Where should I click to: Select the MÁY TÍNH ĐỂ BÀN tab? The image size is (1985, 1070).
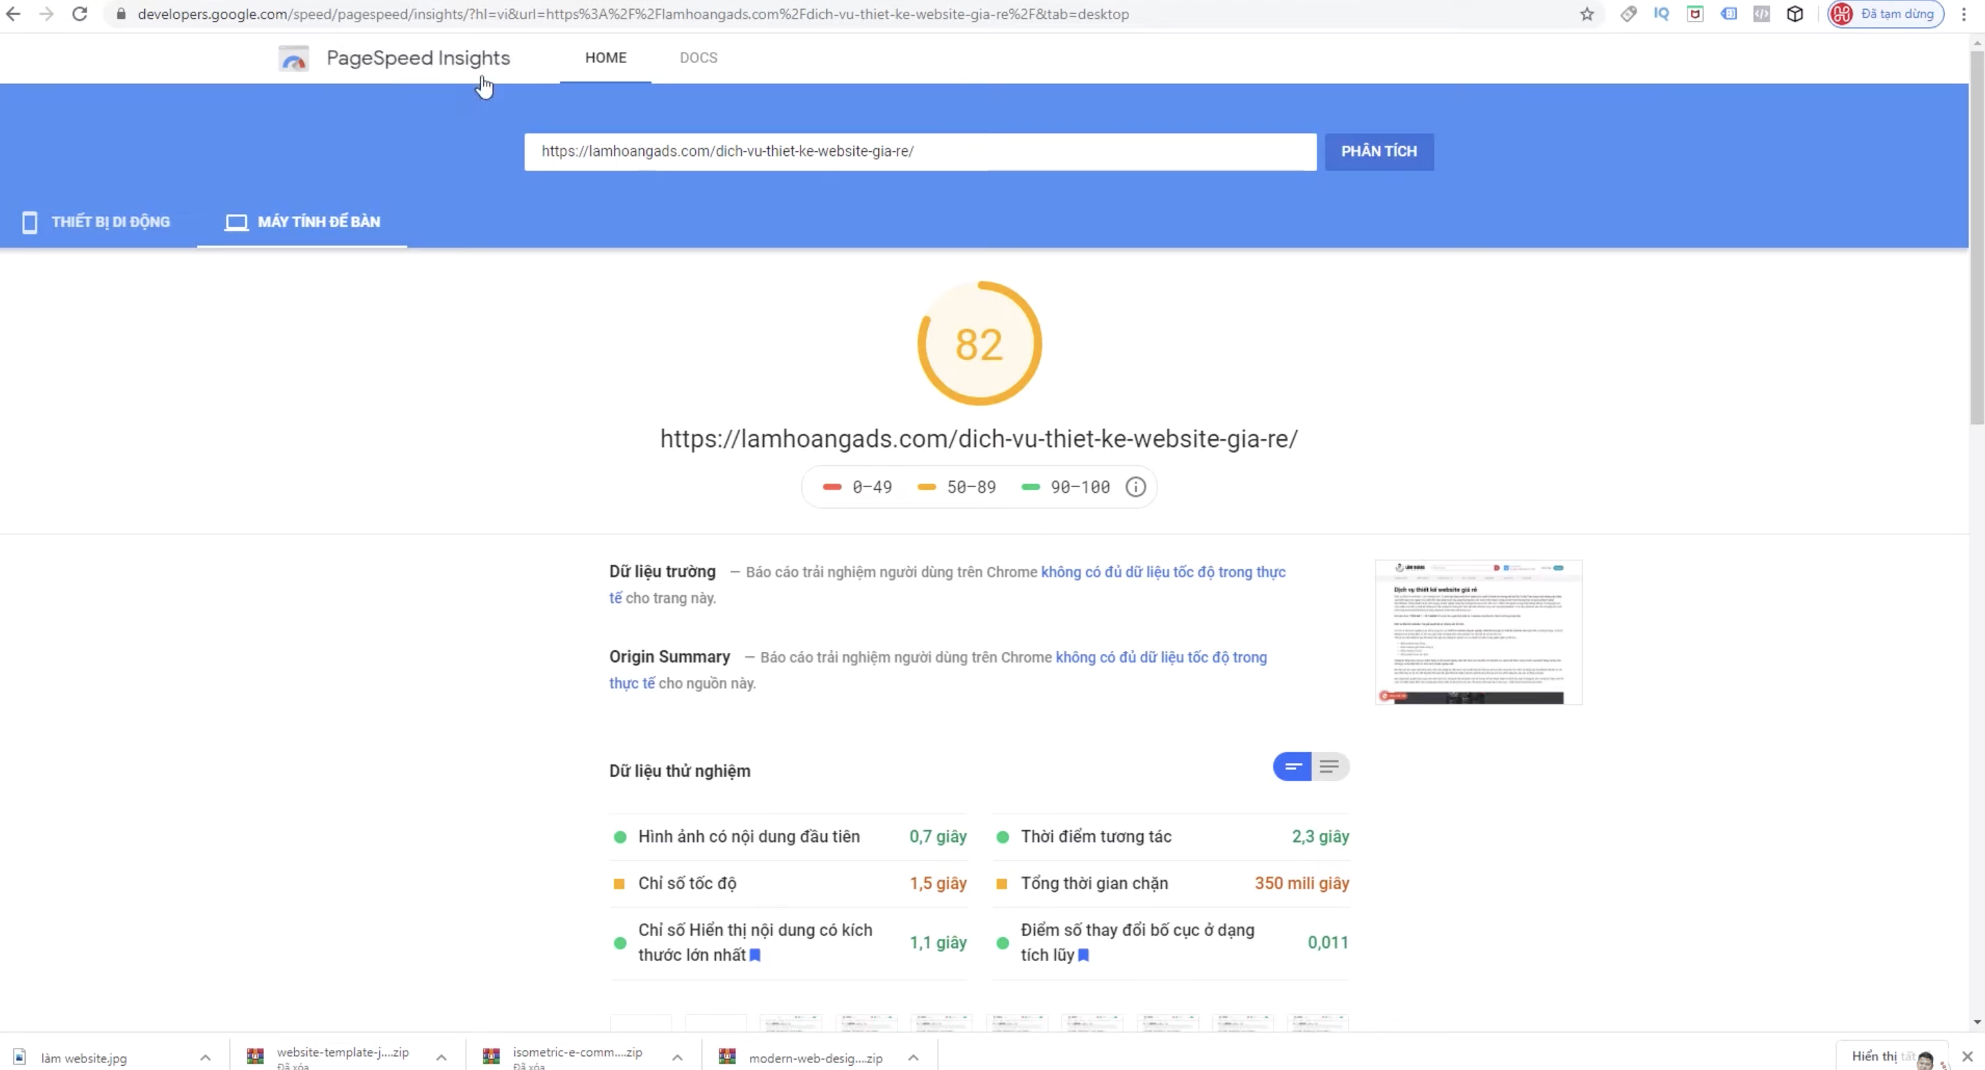point(302,222)
